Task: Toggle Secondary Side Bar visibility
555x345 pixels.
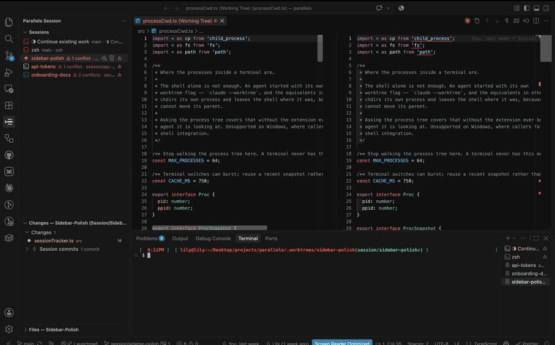Action: point(547,8)
